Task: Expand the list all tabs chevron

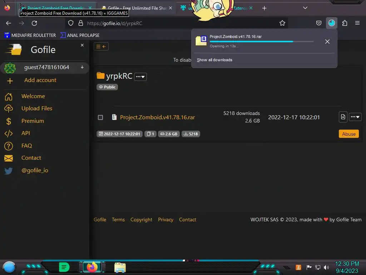Action: 305,8
